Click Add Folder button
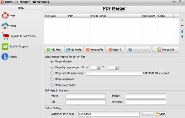The image size is (185, 118). click(x=74, y=50)
